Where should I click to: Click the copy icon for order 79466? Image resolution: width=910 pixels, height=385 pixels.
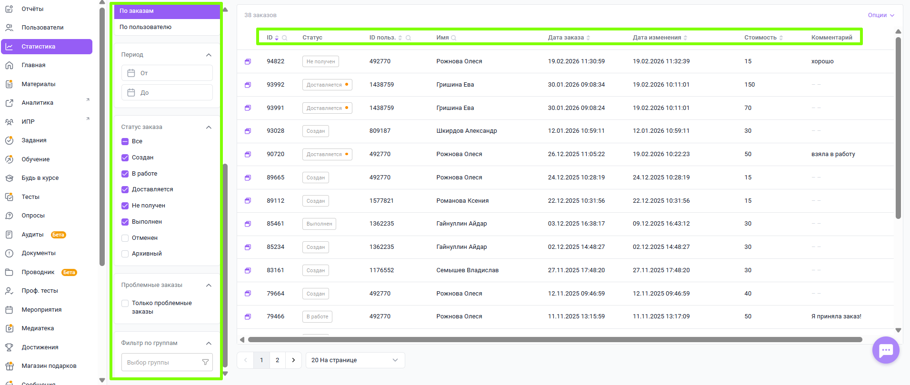click(248, 317)
